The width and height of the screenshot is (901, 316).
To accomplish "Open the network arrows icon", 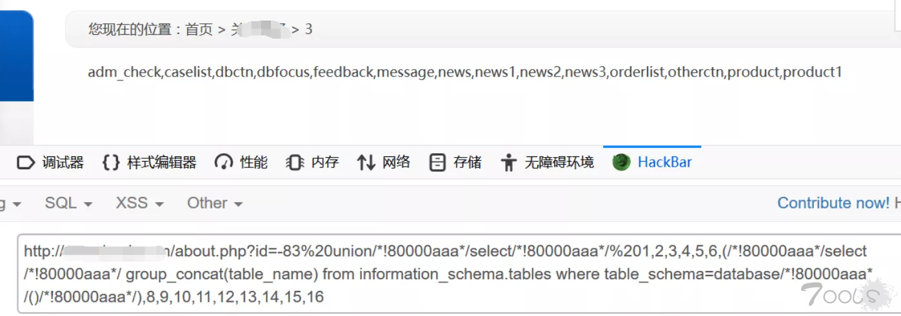I will coord(366,162).
